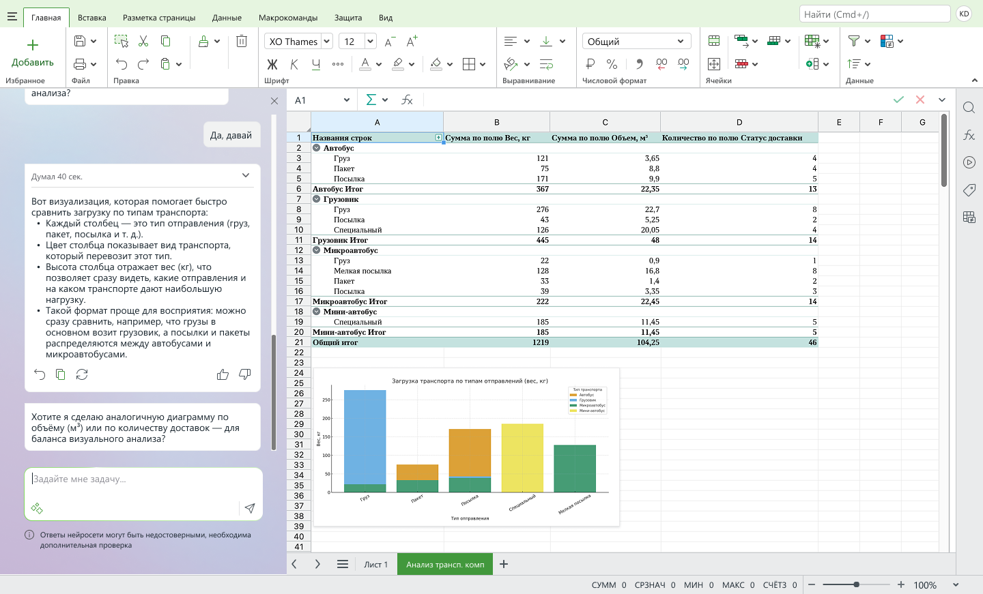Toggle italic text formatting
The width and height of the screenshot is (983, 594).
[294, 64]
